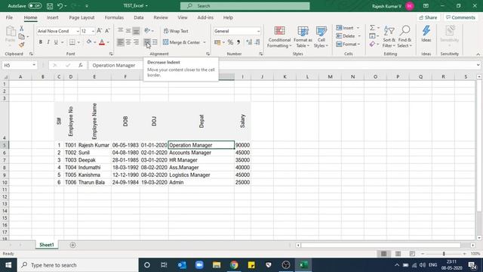This screenshot has height=272, width=483.
Task: Expand the Merge & Center dropdown arrow
Action: (205, 42)
